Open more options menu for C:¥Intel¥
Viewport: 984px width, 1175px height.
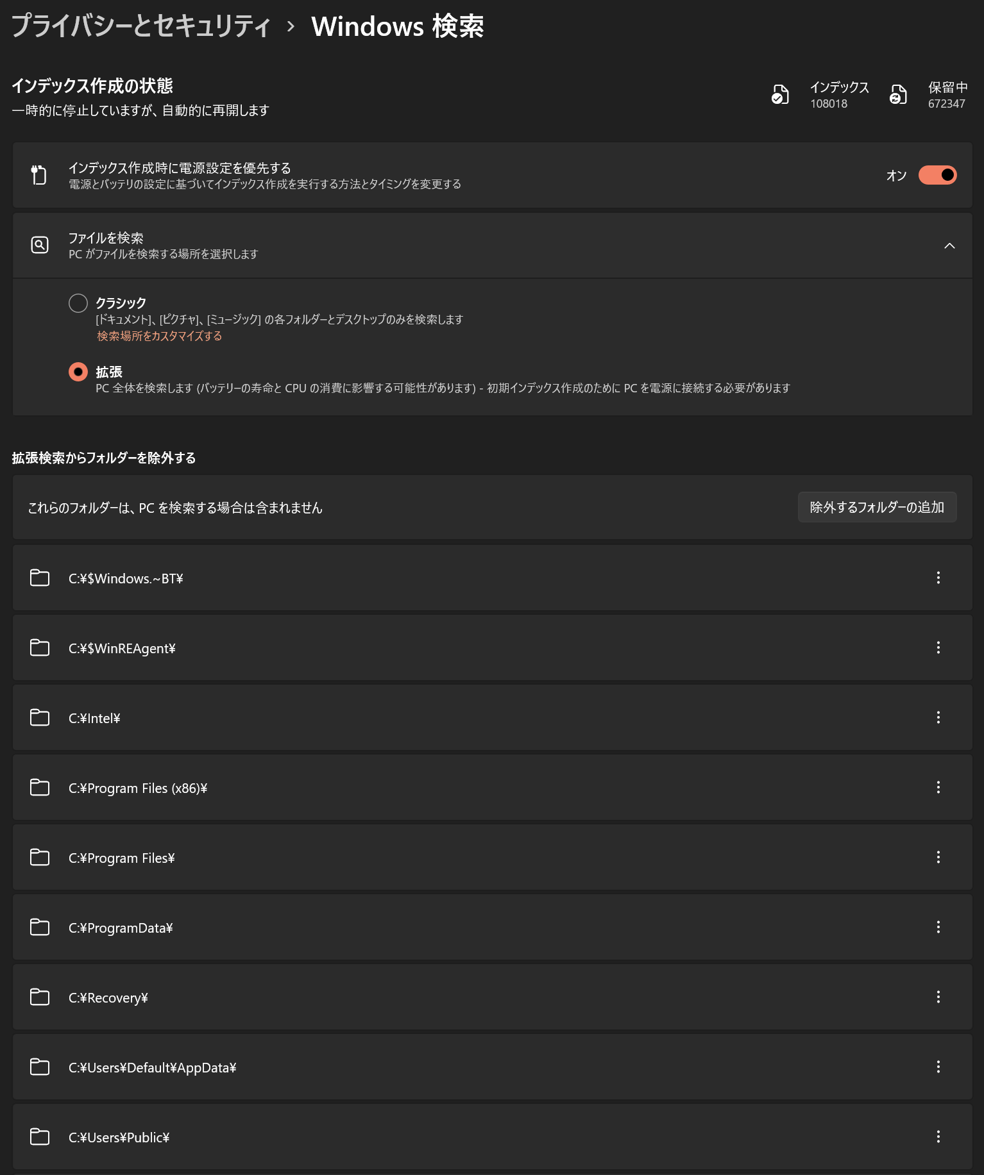938,717
